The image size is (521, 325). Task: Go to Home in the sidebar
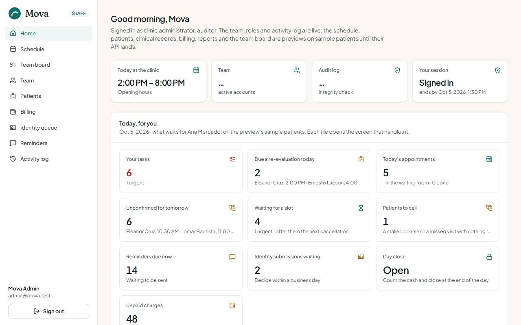(x=49, y=33)
